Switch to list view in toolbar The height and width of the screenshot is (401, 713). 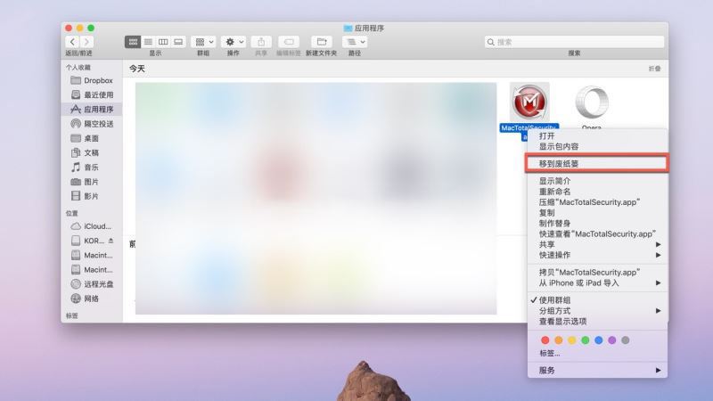click(148, 42)
